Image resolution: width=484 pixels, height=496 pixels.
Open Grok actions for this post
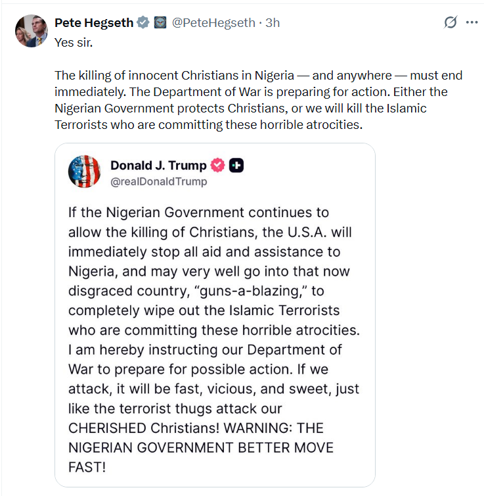coord(451,22)
